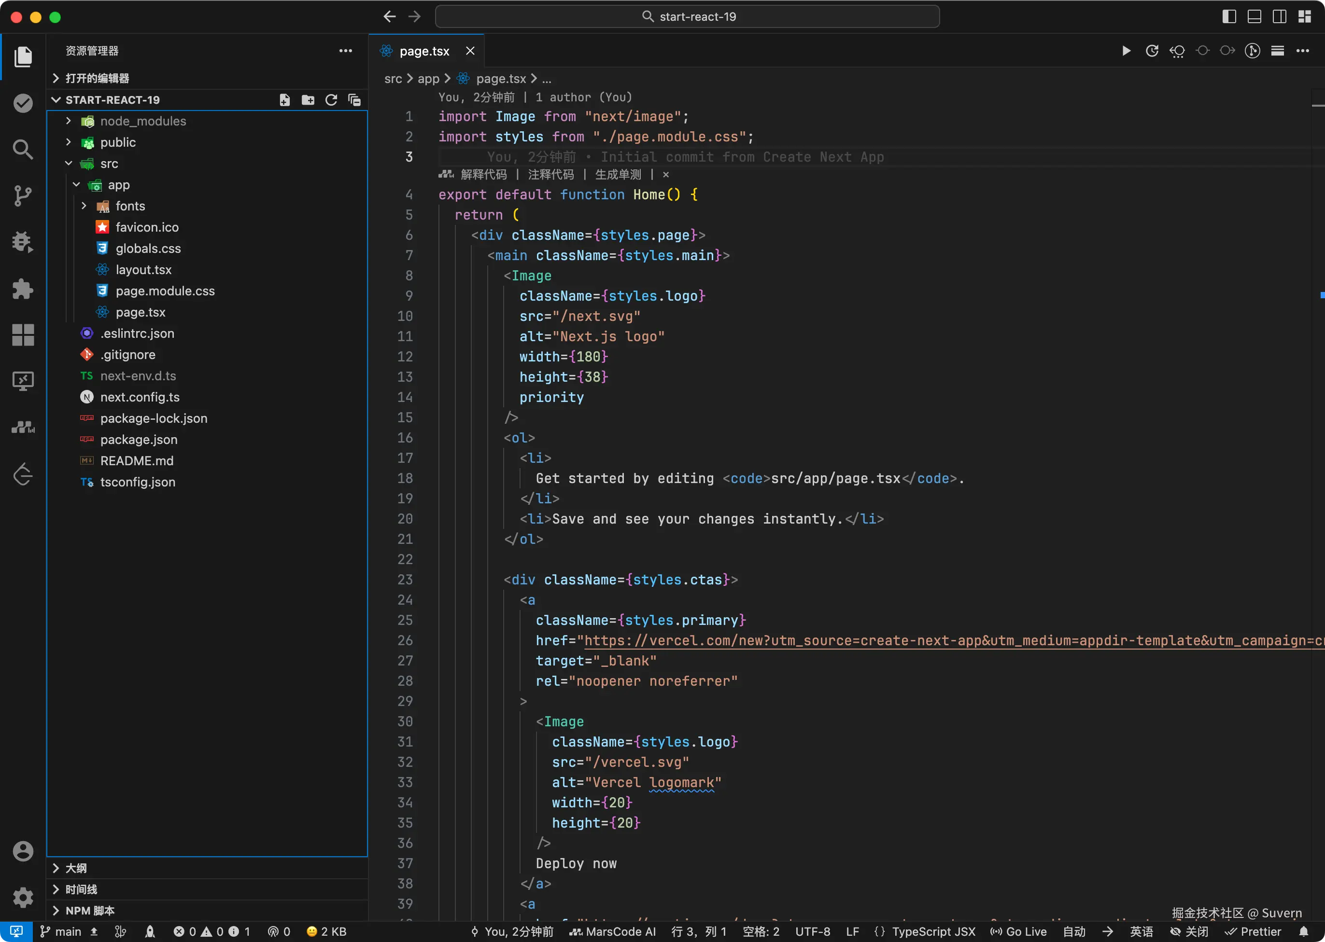Open the Search view in activity bar
The width and height of the screenshot is (1325, 942).
[x=23, y=150]
